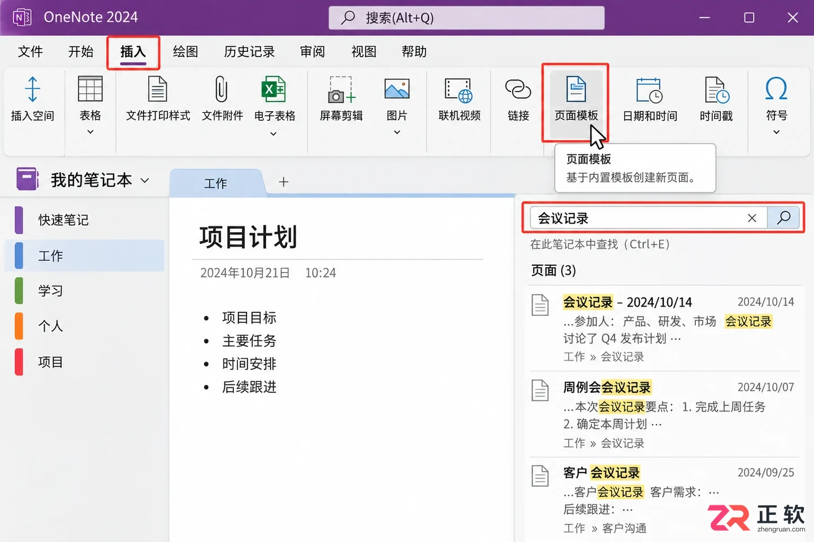Insert a Timestamp (时间戳)

point(716,99)
